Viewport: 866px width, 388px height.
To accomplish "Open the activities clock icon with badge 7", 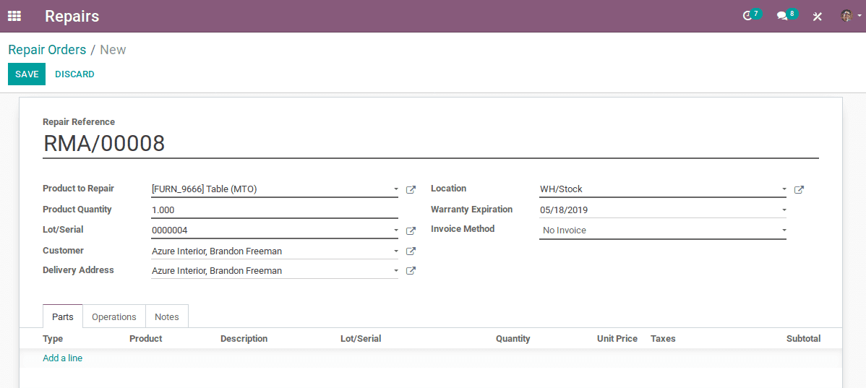I will (x=752, y=15).
